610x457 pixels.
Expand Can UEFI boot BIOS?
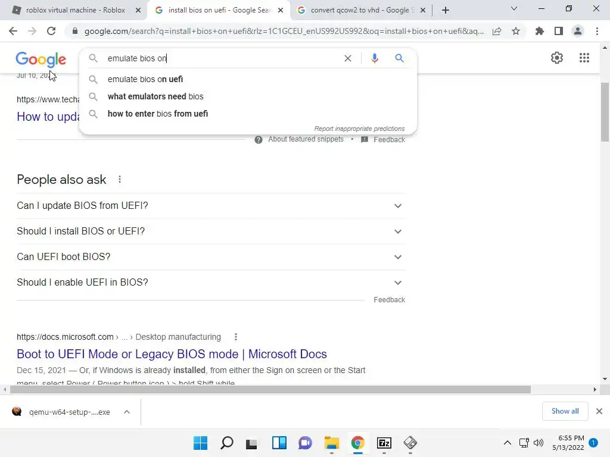(211, 257)
